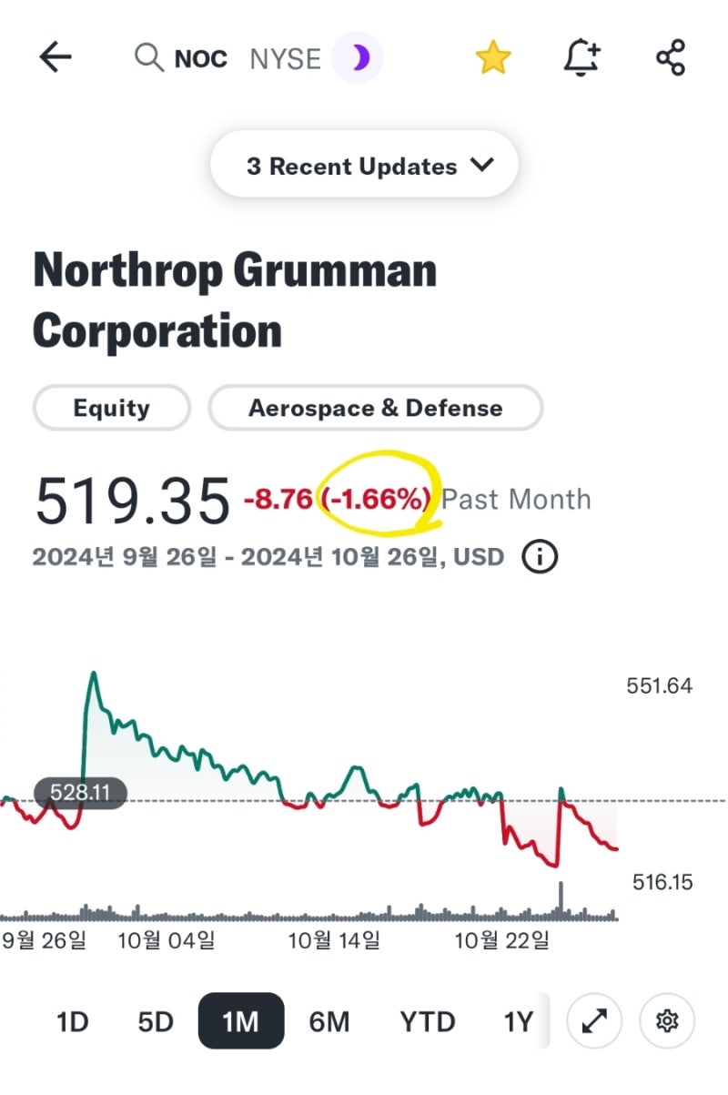Tap the Equity tag
This screenshot has width=728, height=1095.
click(x=112, y=408)
